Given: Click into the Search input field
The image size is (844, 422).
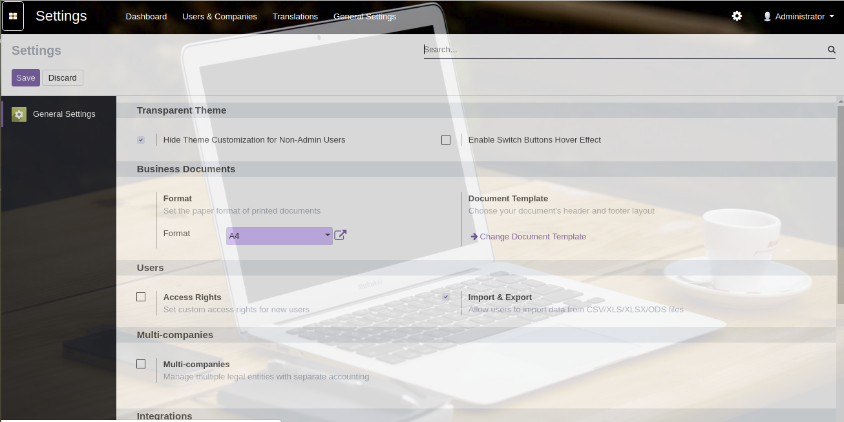Looking at the screenshot, I should [620, 50].
